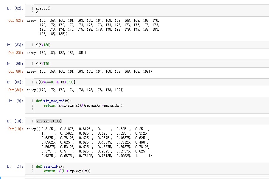Click the Out[82] prompt label
This screenshot has width=269, height=179.
pyautogui.click(x=16, y=21)
